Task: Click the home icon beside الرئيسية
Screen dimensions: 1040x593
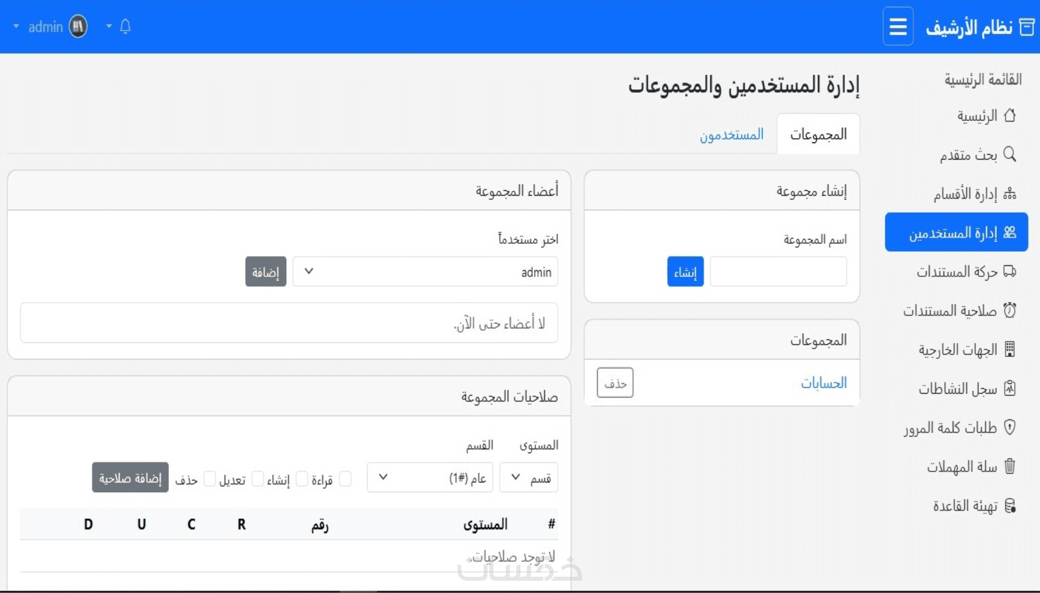Action: coord(1009,116)
